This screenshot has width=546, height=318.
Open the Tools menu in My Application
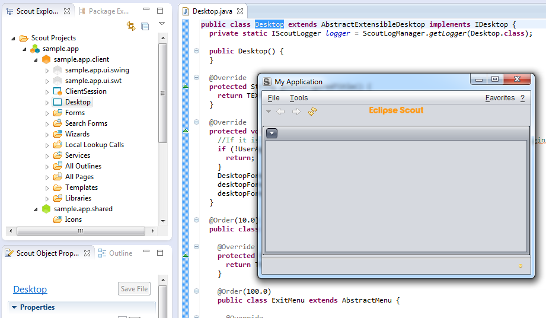[299, 98]
